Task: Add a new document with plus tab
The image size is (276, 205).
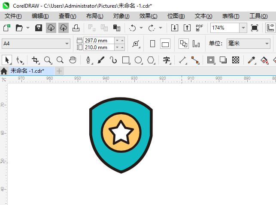Action: [59, 71]
